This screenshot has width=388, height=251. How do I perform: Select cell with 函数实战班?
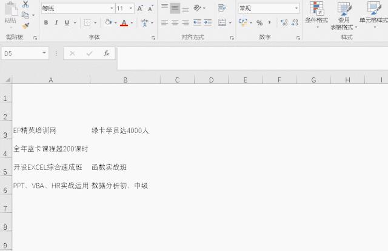click(125, 167)
